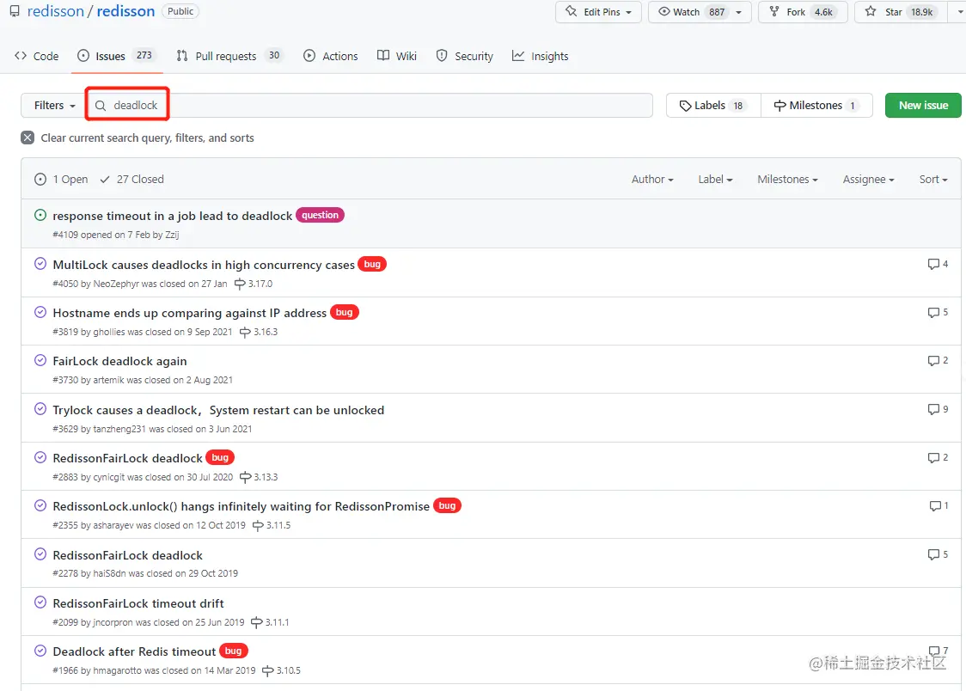Switch to the Wiki tab
This screenshot has height=691, width=966.
(x=397, y=56)
